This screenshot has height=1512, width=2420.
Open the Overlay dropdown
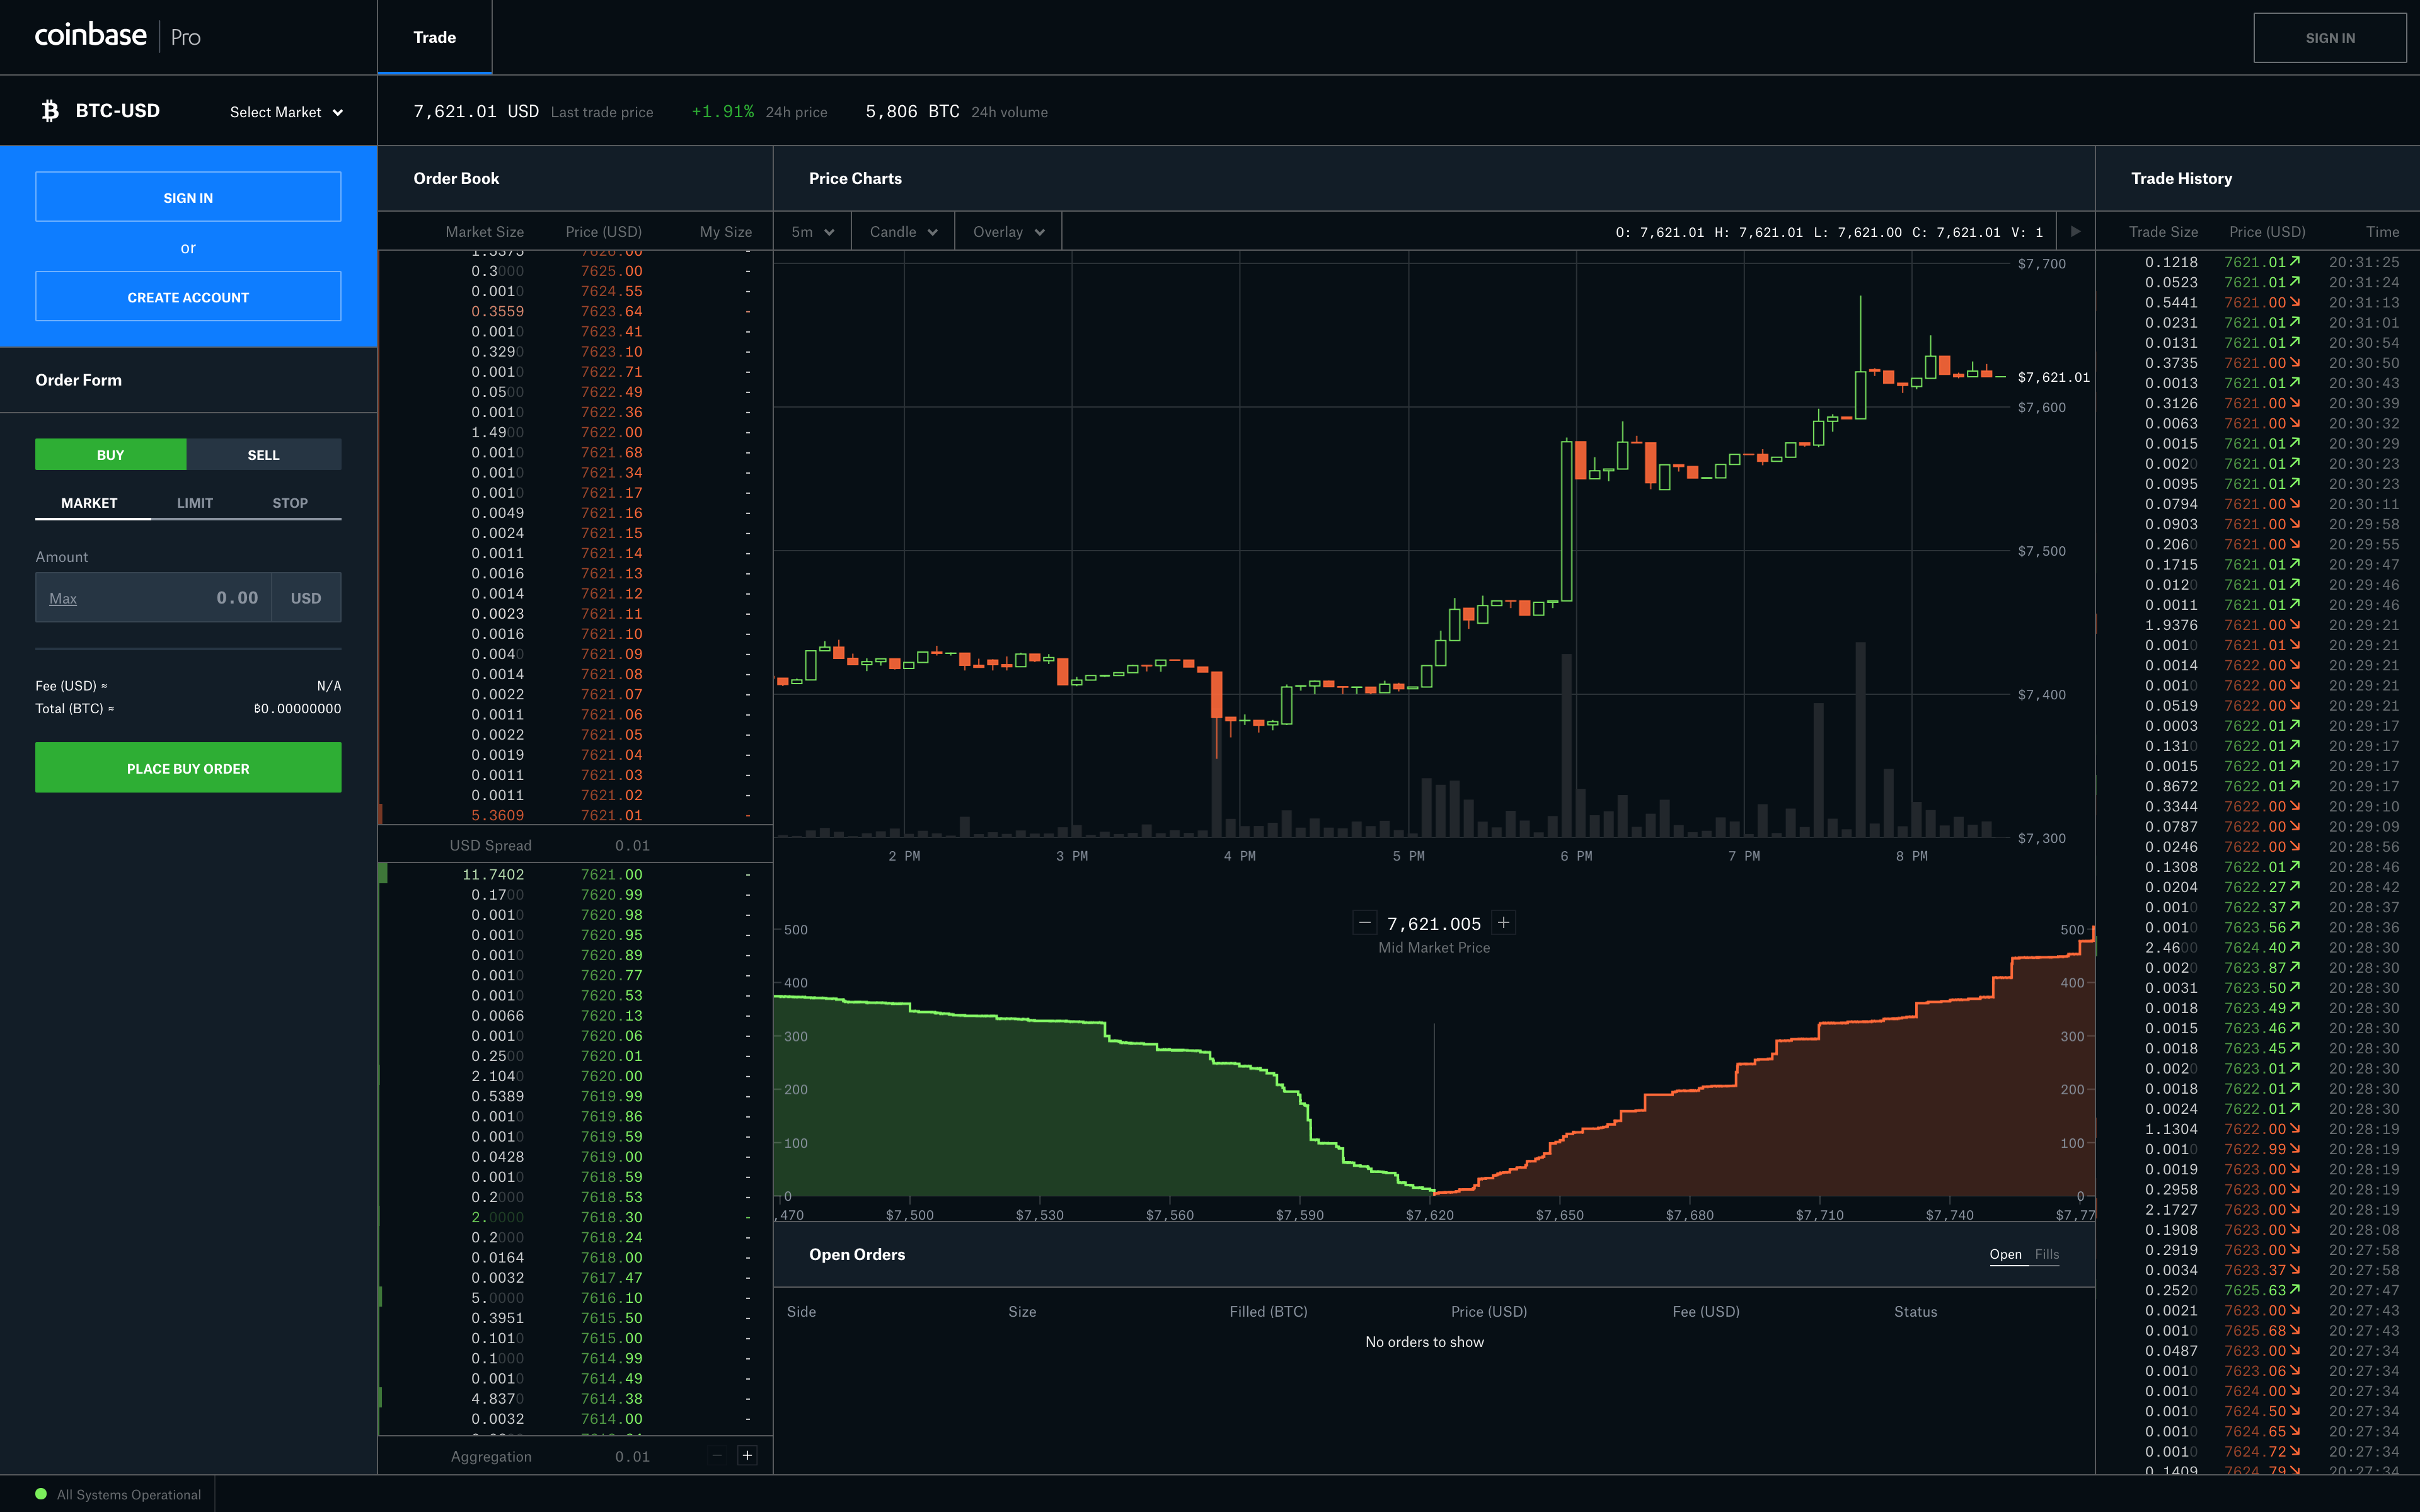[x=1007, y=231]
